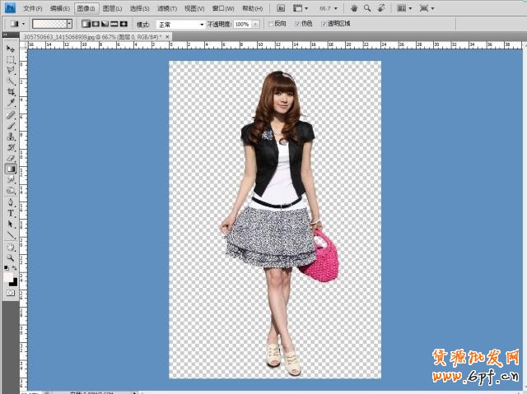Select the Move tool
The image size is (527, 394).
11,49
